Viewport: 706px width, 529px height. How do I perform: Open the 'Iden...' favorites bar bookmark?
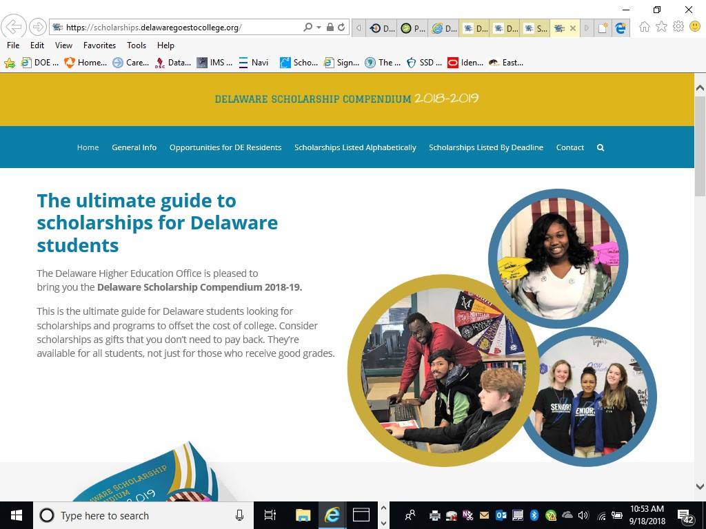tap(465, 63)
